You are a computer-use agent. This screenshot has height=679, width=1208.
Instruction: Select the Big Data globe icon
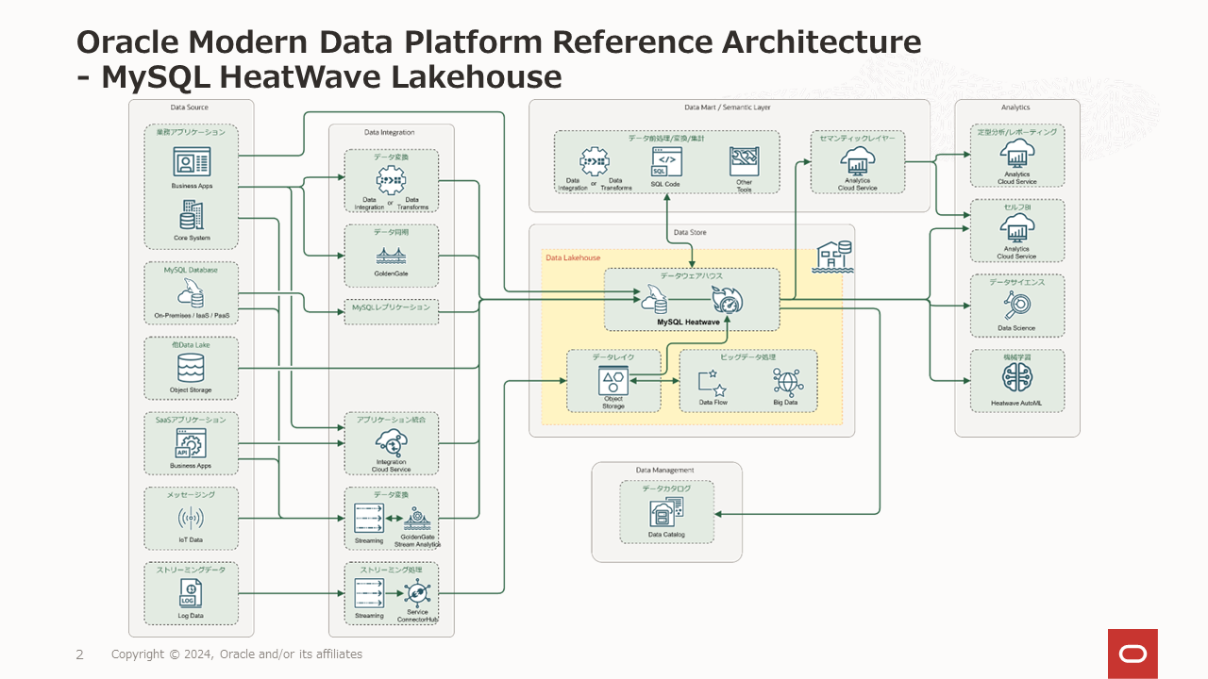[x=786, y=380]
